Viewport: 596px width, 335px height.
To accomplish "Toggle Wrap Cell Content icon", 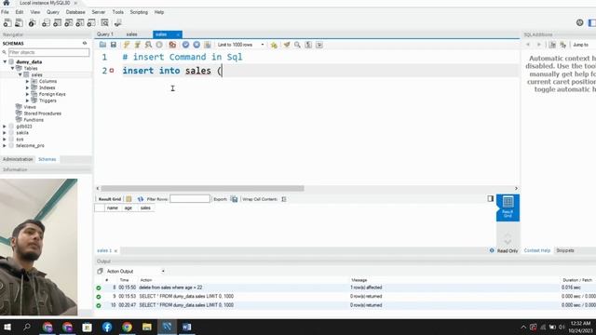I will point(283,199).
